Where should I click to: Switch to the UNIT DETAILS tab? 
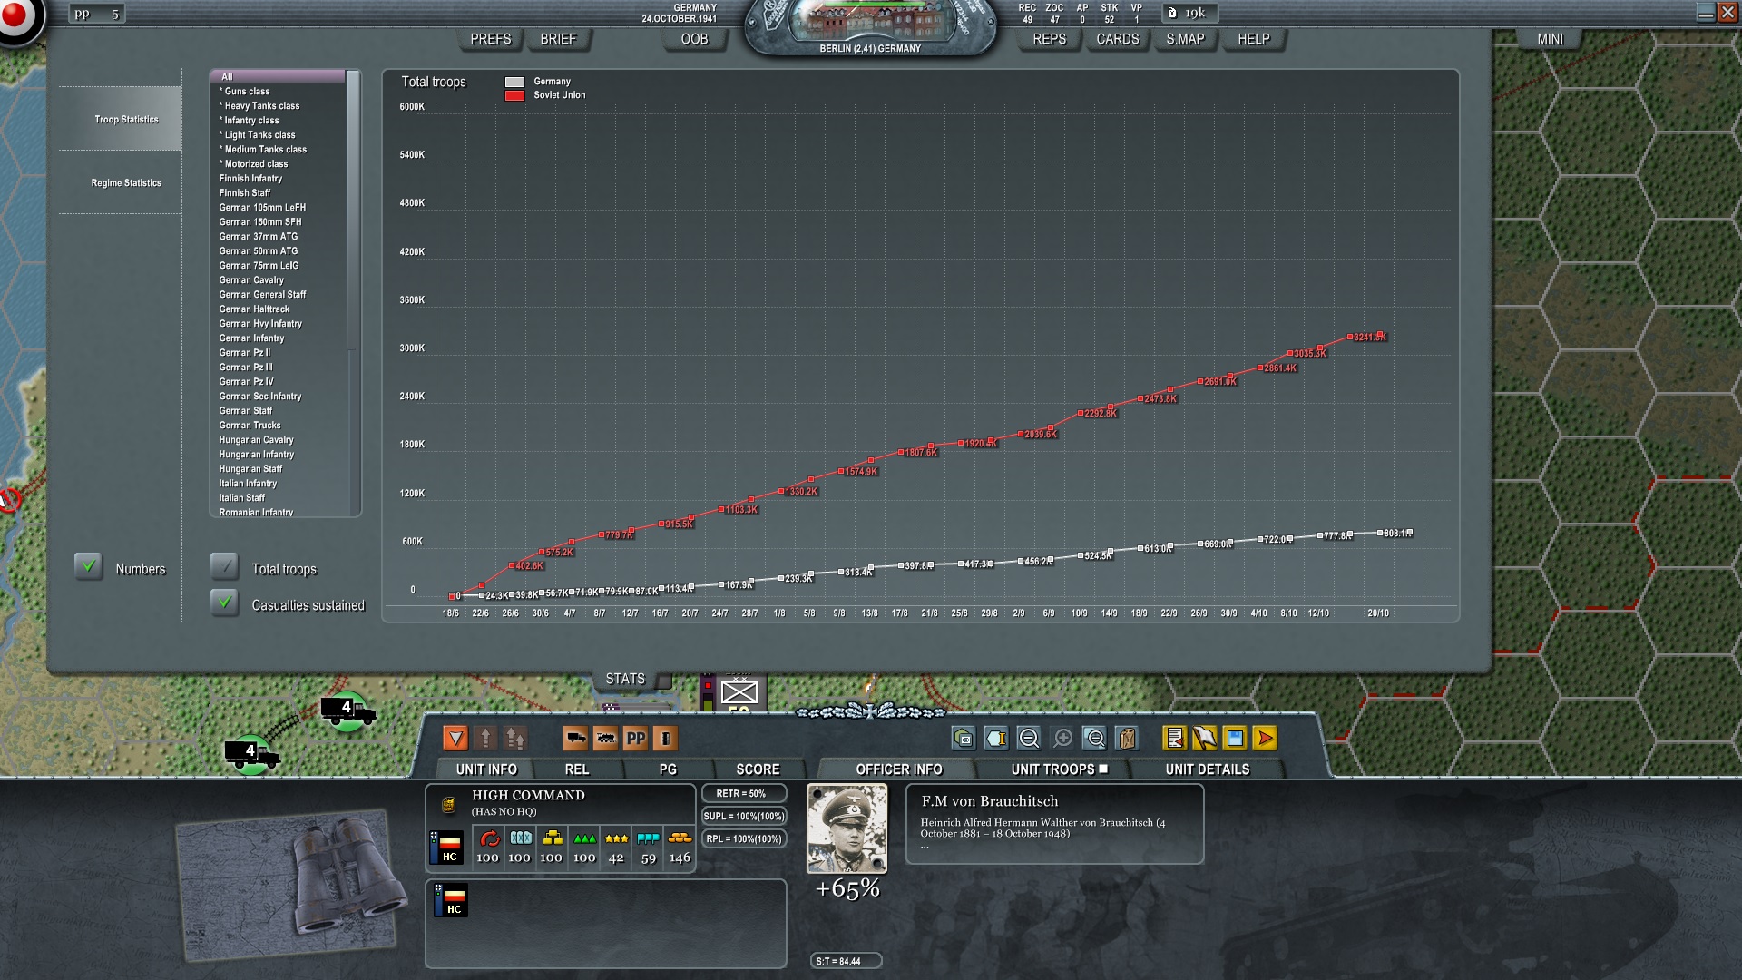click(1208, 769)
